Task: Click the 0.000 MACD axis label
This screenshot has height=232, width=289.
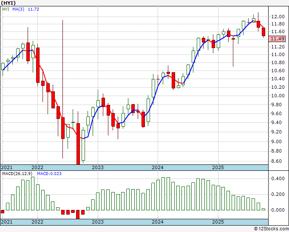Action: click(x=278, y=210)
